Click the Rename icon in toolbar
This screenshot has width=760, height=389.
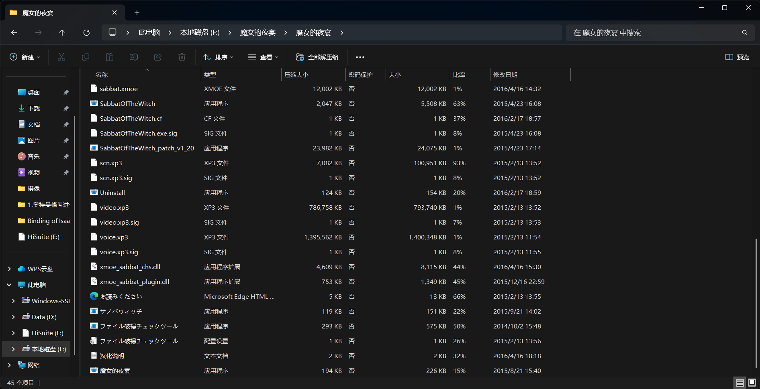(134, 57)
